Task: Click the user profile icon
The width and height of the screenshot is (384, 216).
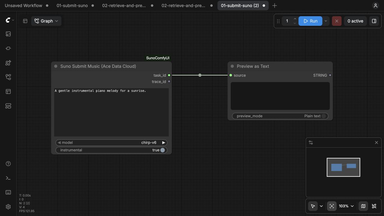Action: 375,5
